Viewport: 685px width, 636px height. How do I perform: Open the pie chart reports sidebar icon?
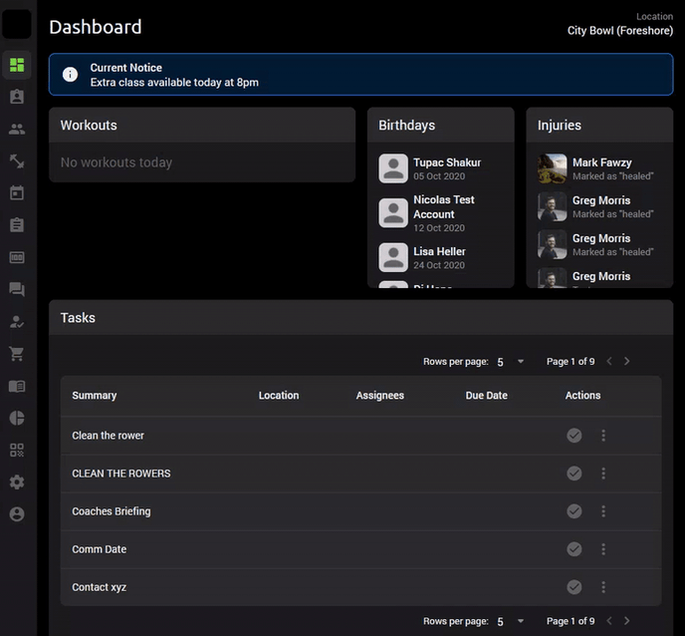tap(17, 418)
